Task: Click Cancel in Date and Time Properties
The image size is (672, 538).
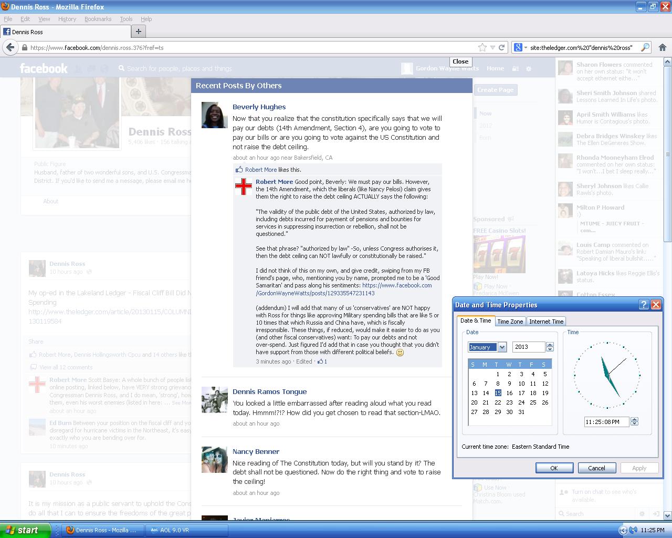Action: (597, 468)
